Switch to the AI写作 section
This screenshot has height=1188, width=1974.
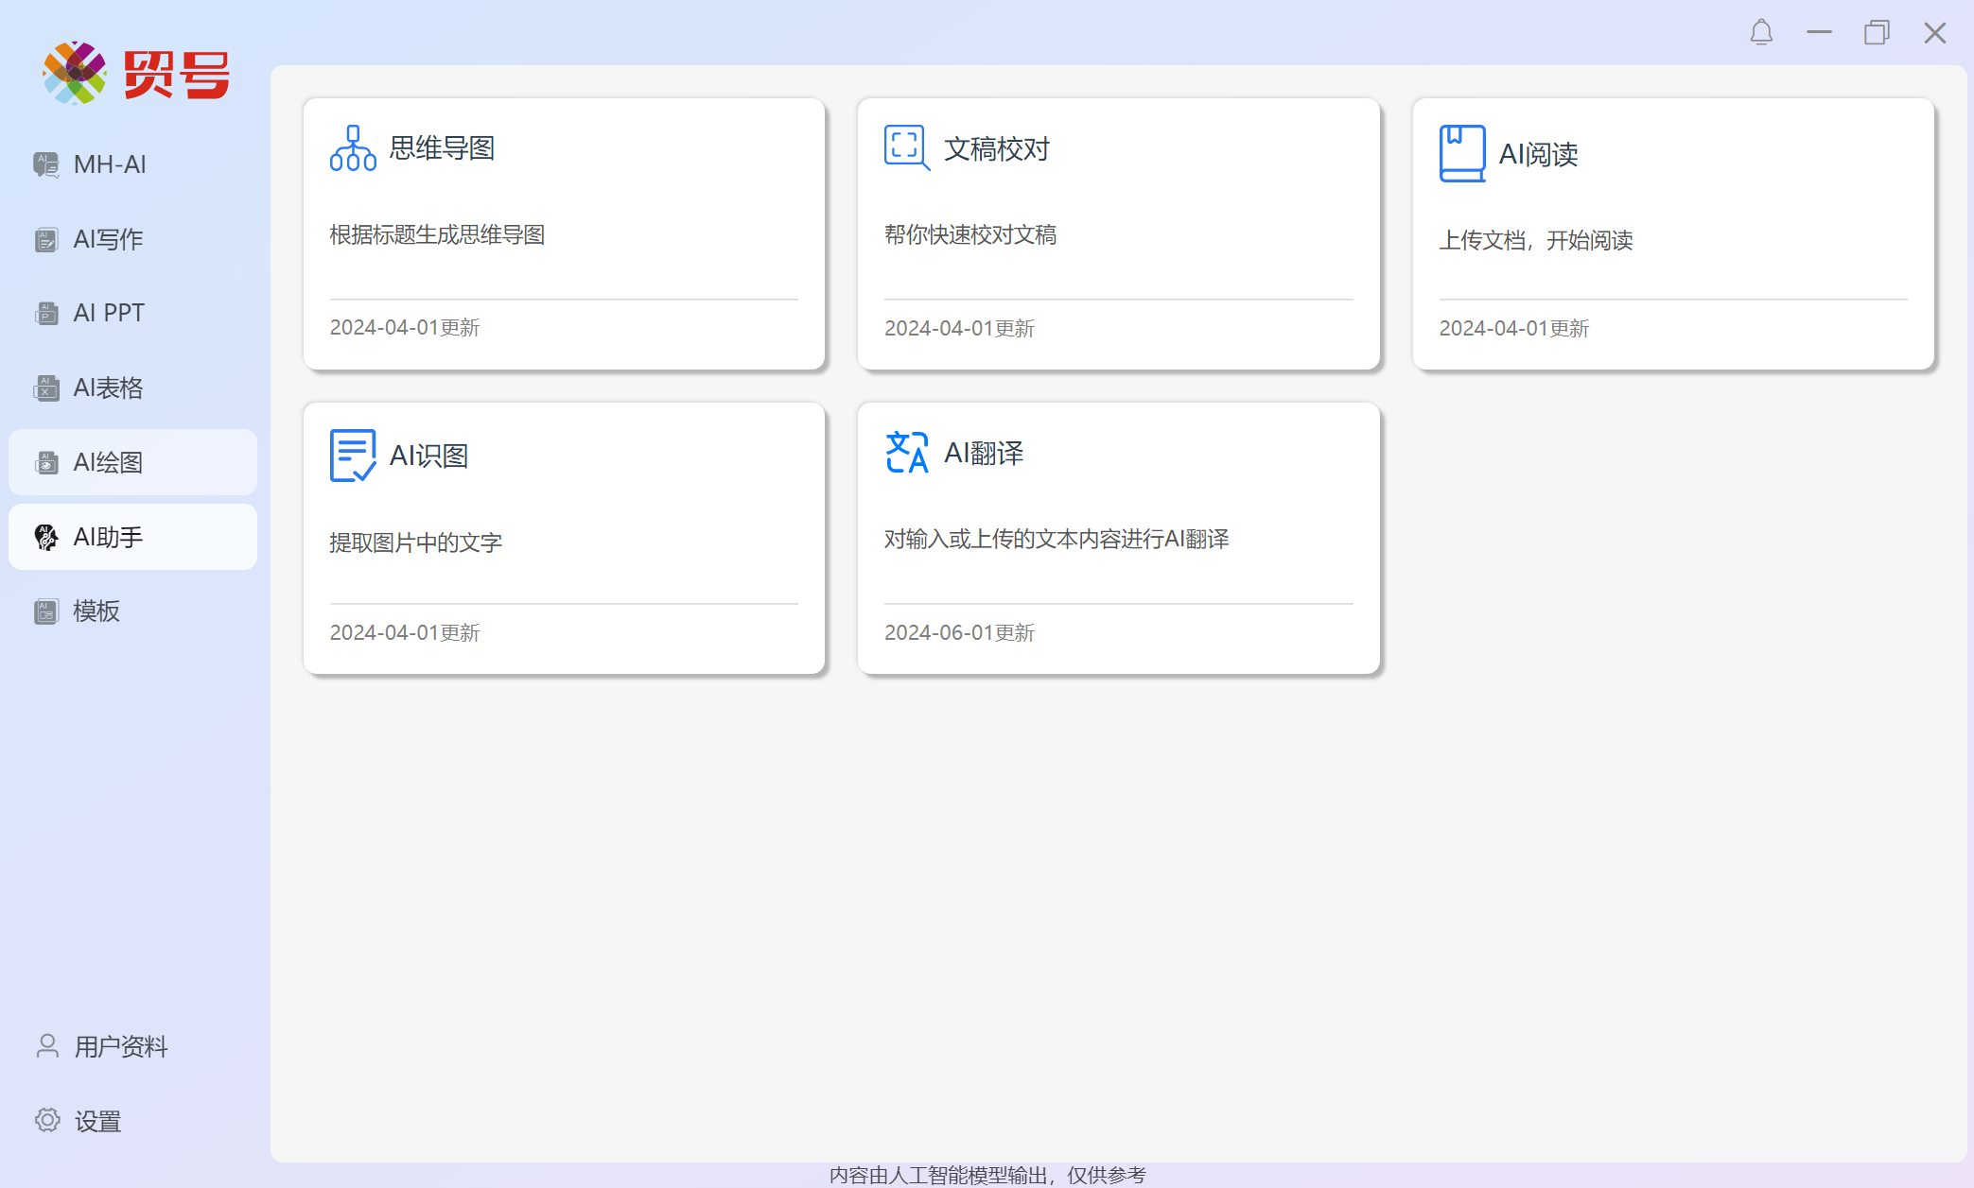pos(132,239)
